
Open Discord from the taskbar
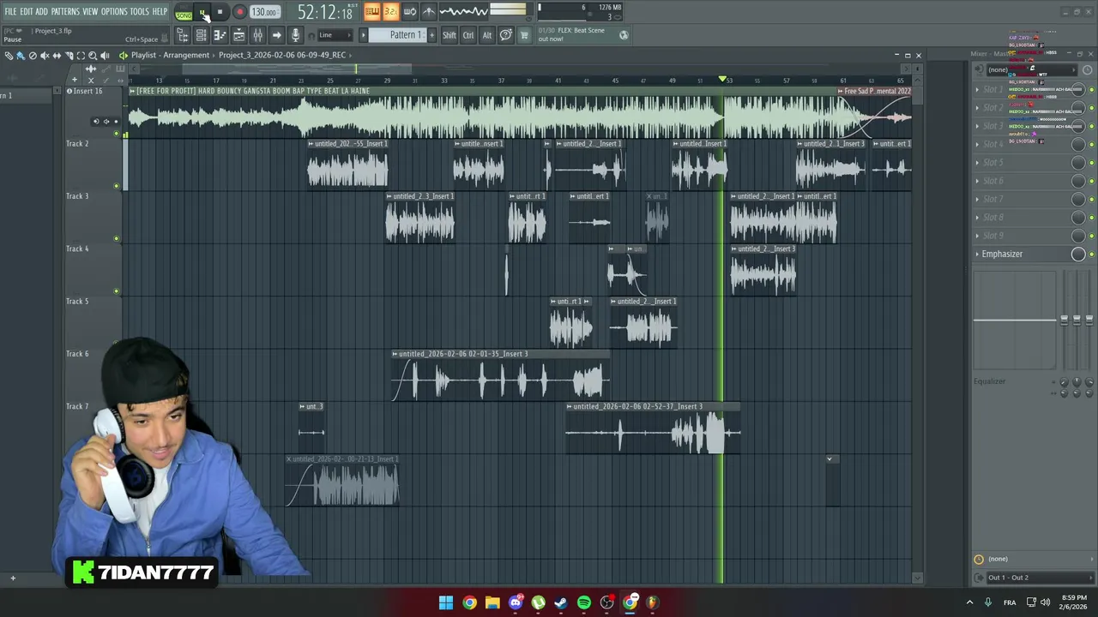516,602
